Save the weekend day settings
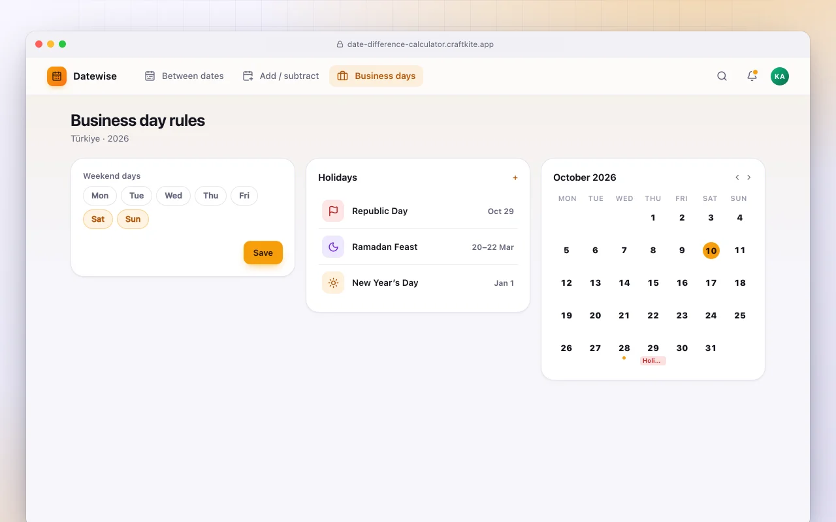836x522 pixels. (x=263, y=253)
